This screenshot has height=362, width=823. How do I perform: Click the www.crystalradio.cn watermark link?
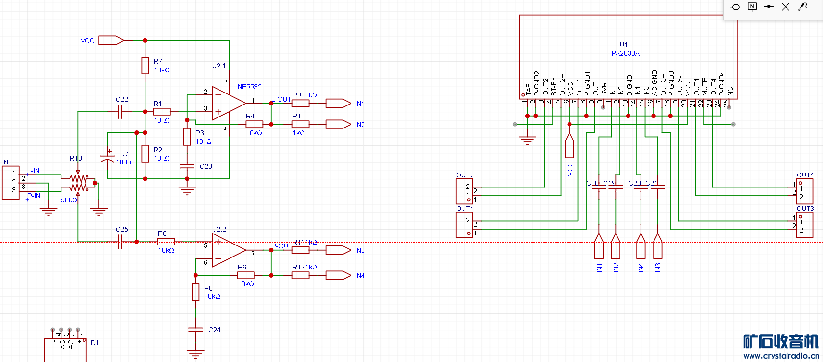click(781, 356)
